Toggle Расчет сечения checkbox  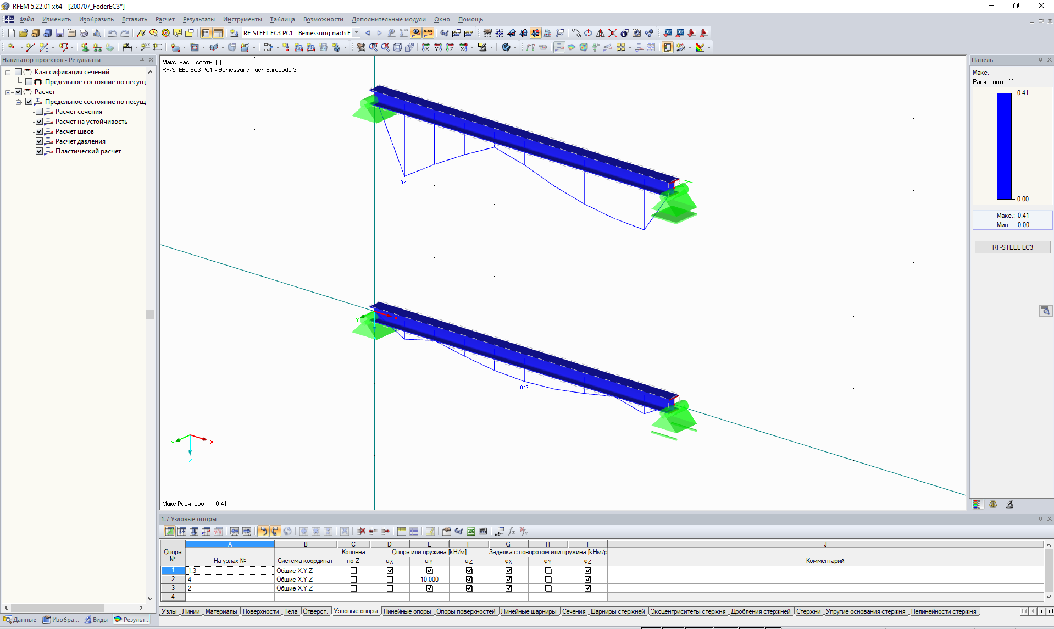coord(39,112)
